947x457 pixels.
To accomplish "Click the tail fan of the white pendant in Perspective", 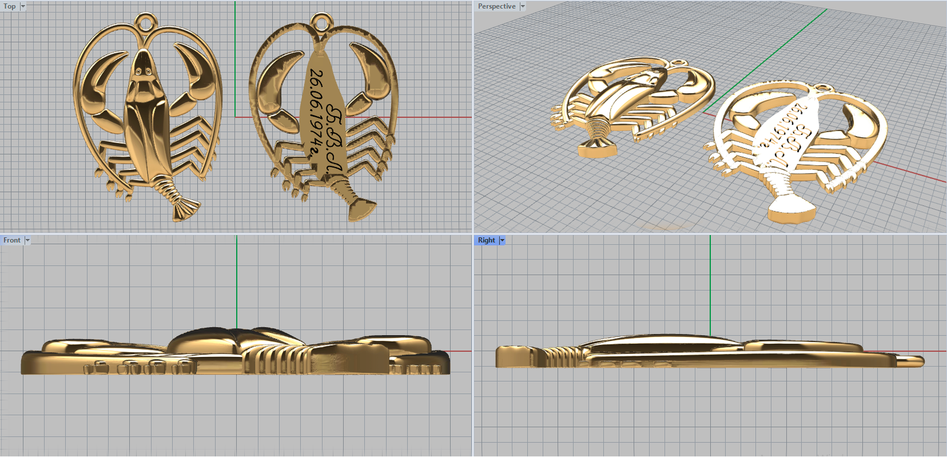I will tap(793, 210).
